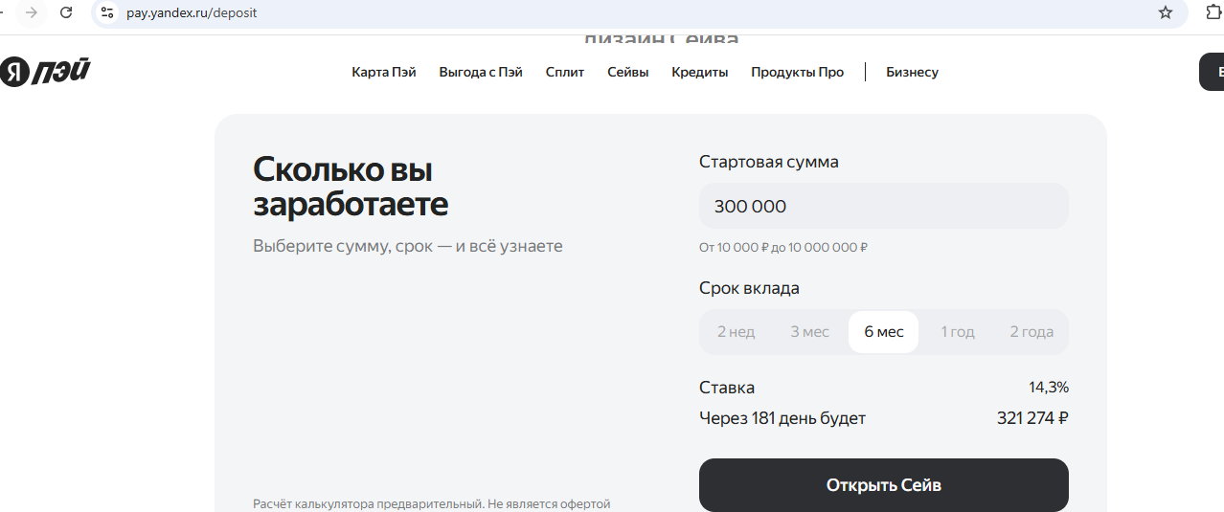The image size is (1224, 512).
Task: Navigate to Сейвы in the top menu
Action: 627,72
